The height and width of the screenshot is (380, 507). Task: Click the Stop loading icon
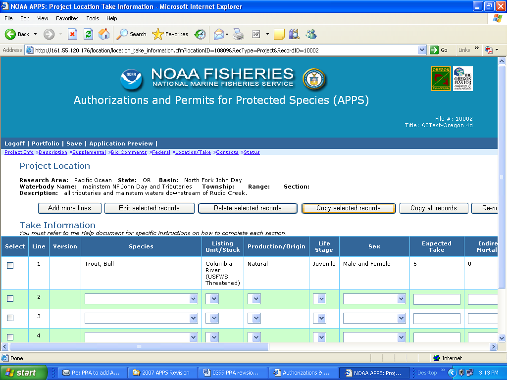pos(72,34)
